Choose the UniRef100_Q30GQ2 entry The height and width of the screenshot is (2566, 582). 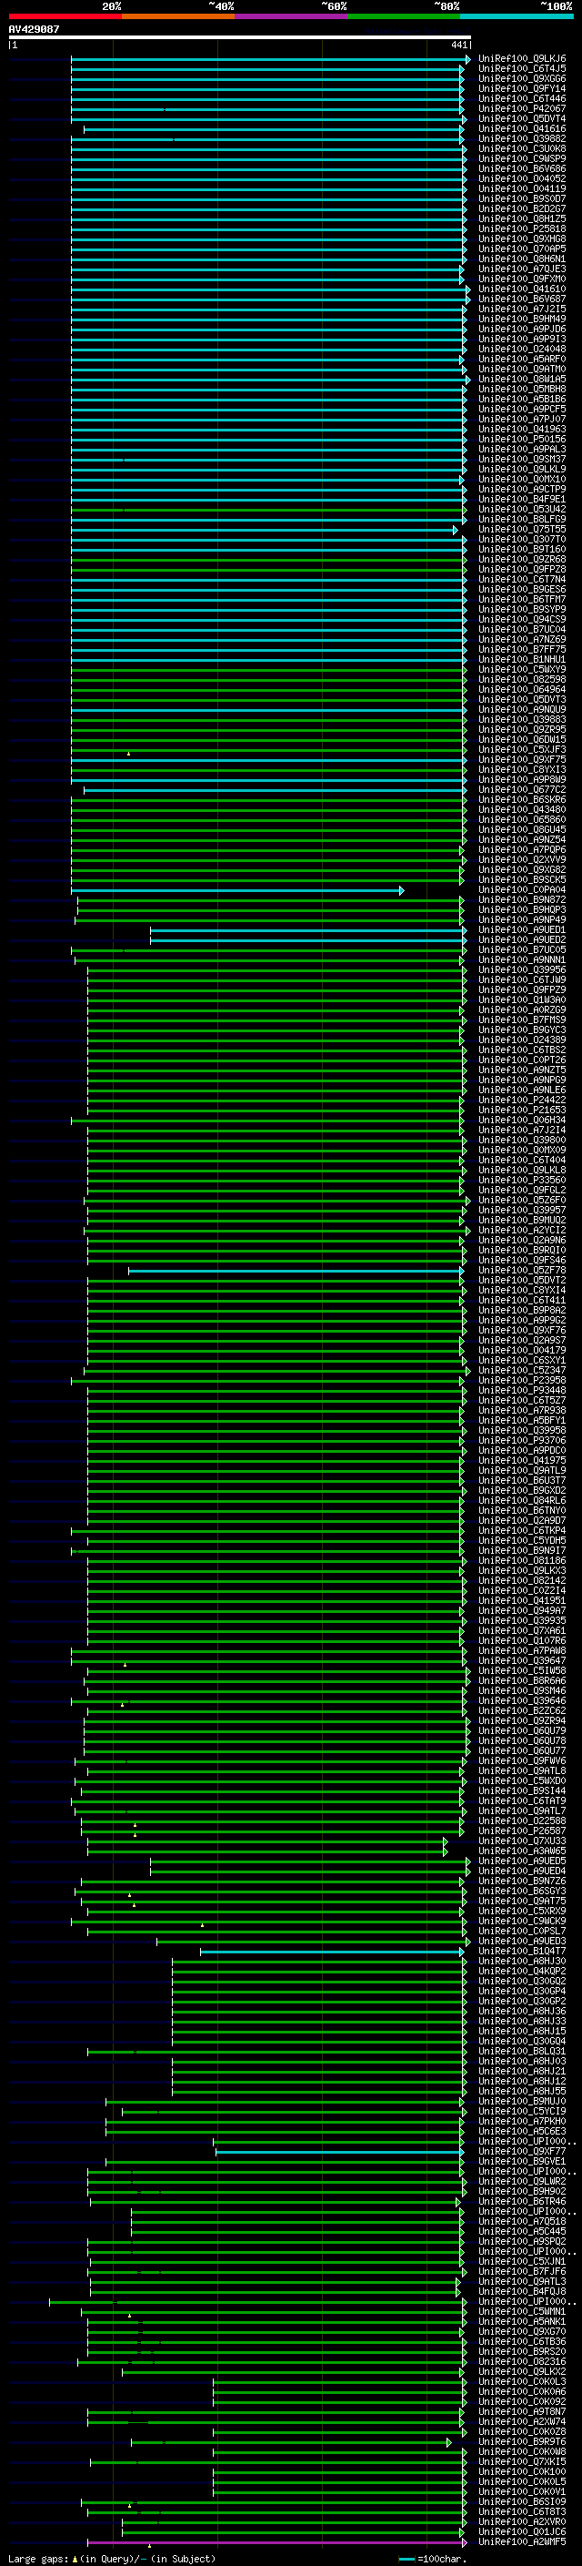522,1981
